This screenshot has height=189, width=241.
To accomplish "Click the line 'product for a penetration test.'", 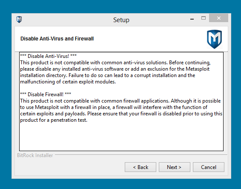I will coord(54,120).
